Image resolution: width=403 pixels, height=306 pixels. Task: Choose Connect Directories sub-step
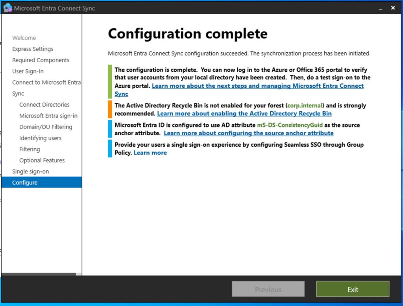coord(44,105)
